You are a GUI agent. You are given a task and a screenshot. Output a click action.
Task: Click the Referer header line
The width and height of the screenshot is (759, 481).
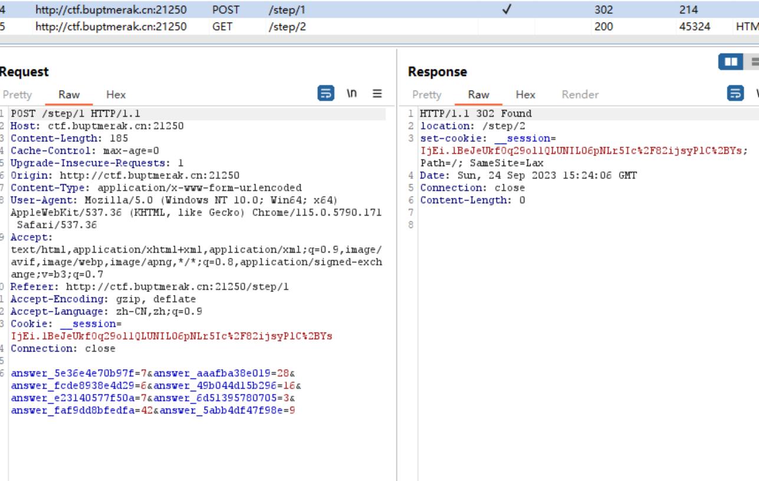coord(150,287)
